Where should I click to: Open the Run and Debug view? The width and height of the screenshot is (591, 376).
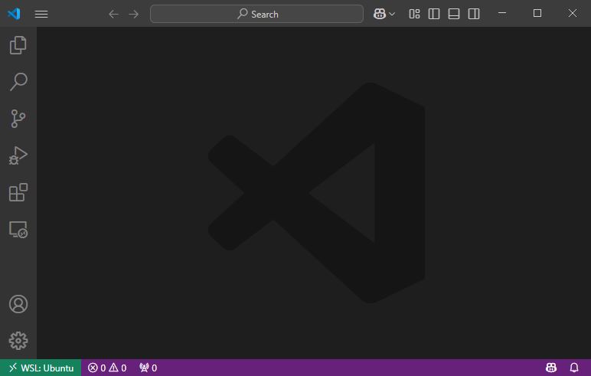tap(18, 155)
